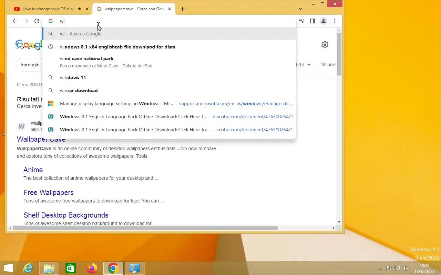441x275 pixels.
Task: Open the volume speaker tray icon
Action: (x=406, y=268)
